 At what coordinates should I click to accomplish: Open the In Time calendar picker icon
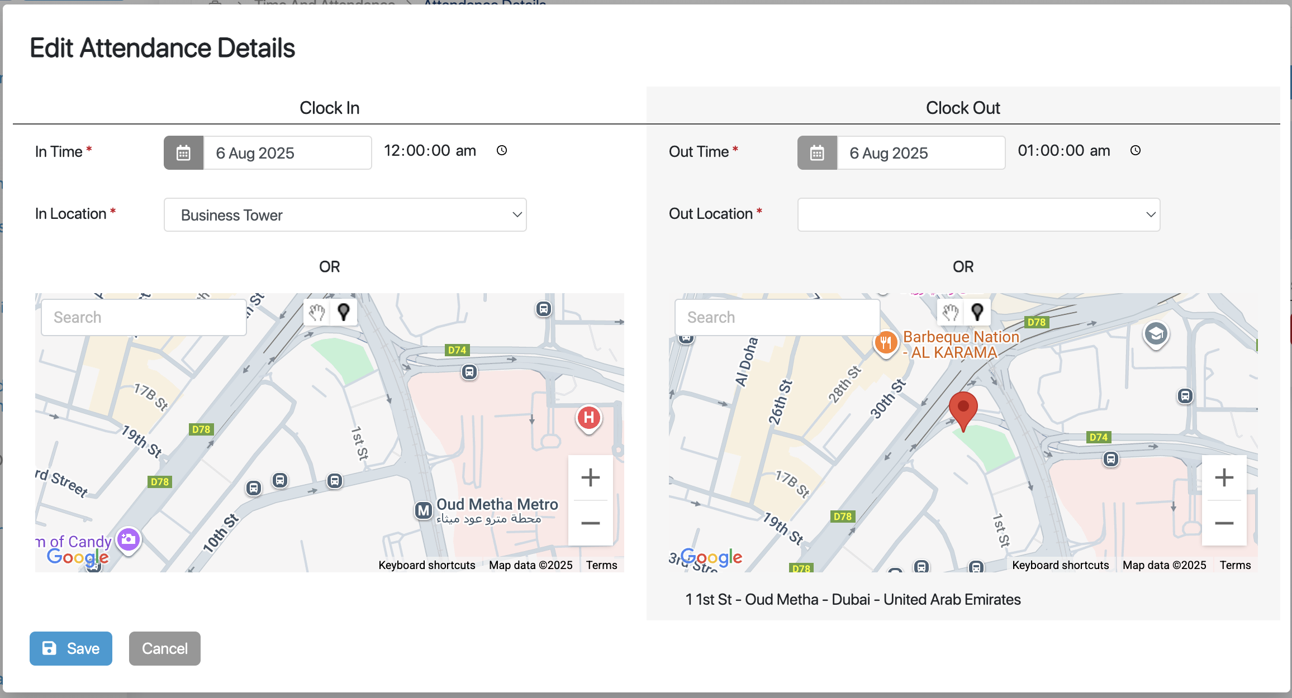pos(183,152)
